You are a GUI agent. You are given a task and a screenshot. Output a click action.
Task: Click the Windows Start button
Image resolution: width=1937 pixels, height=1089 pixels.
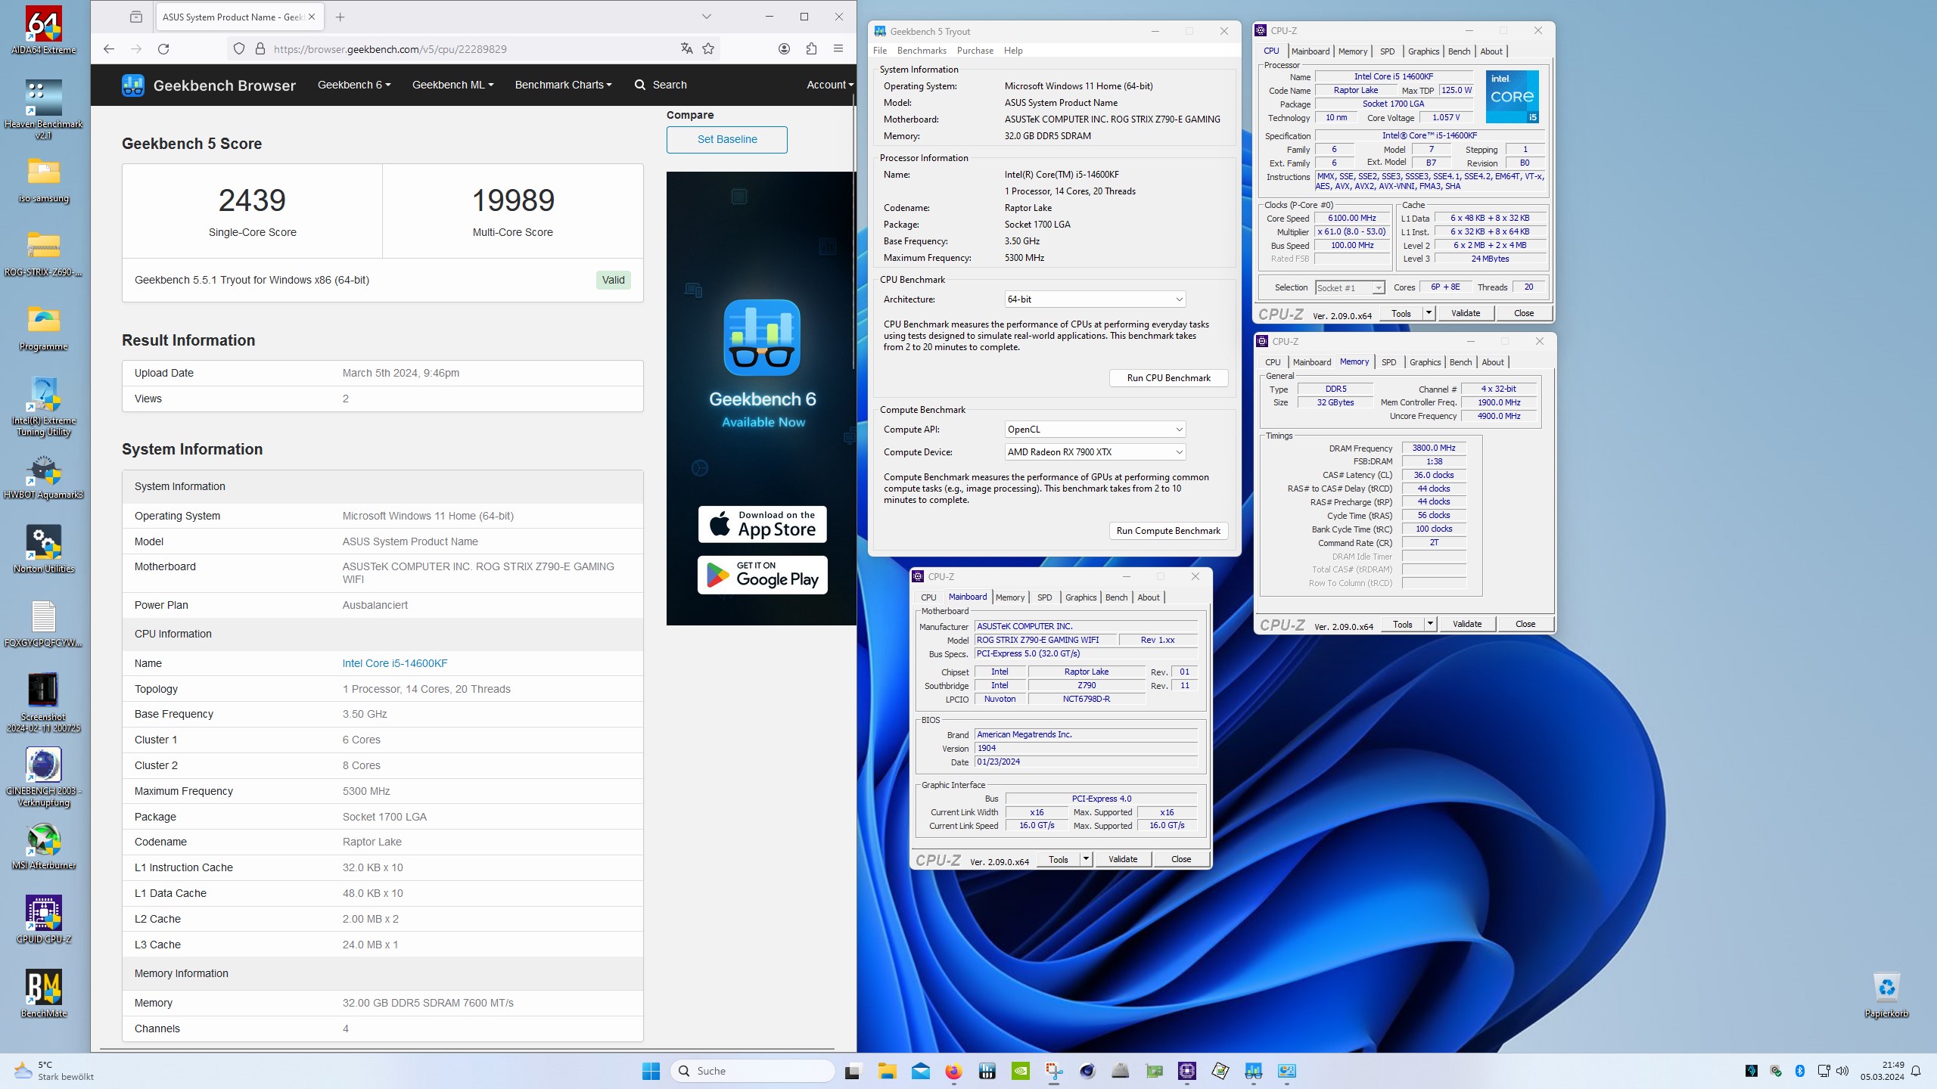point(651,1071)
